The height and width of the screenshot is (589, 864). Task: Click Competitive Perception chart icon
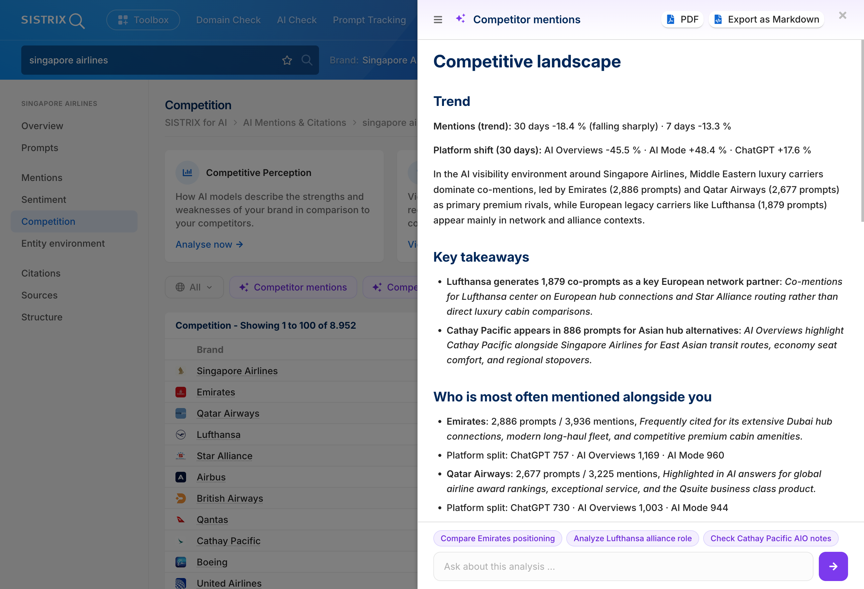187,172
